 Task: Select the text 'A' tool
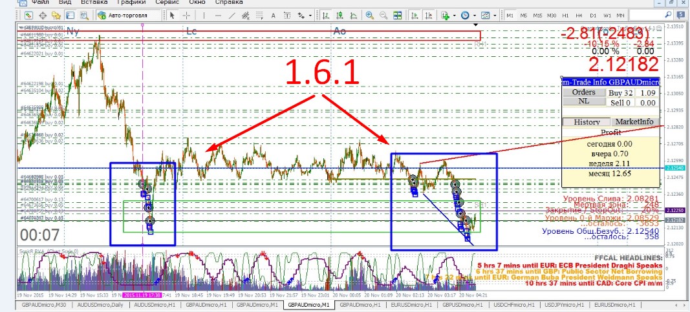click(274, 16)
